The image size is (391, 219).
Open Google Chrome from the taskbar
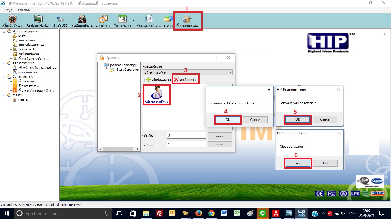(x=211, y=213)
